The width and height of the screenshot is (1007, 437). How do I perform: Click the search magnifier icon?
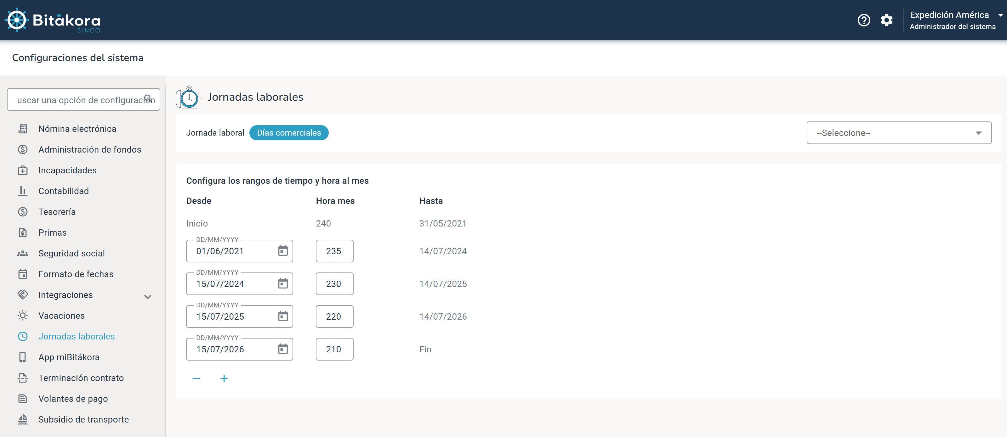[148, 98]
